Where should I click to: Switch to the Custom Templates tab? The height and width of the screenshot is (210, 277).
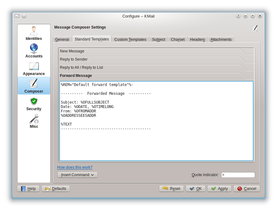tap(130, 39)
